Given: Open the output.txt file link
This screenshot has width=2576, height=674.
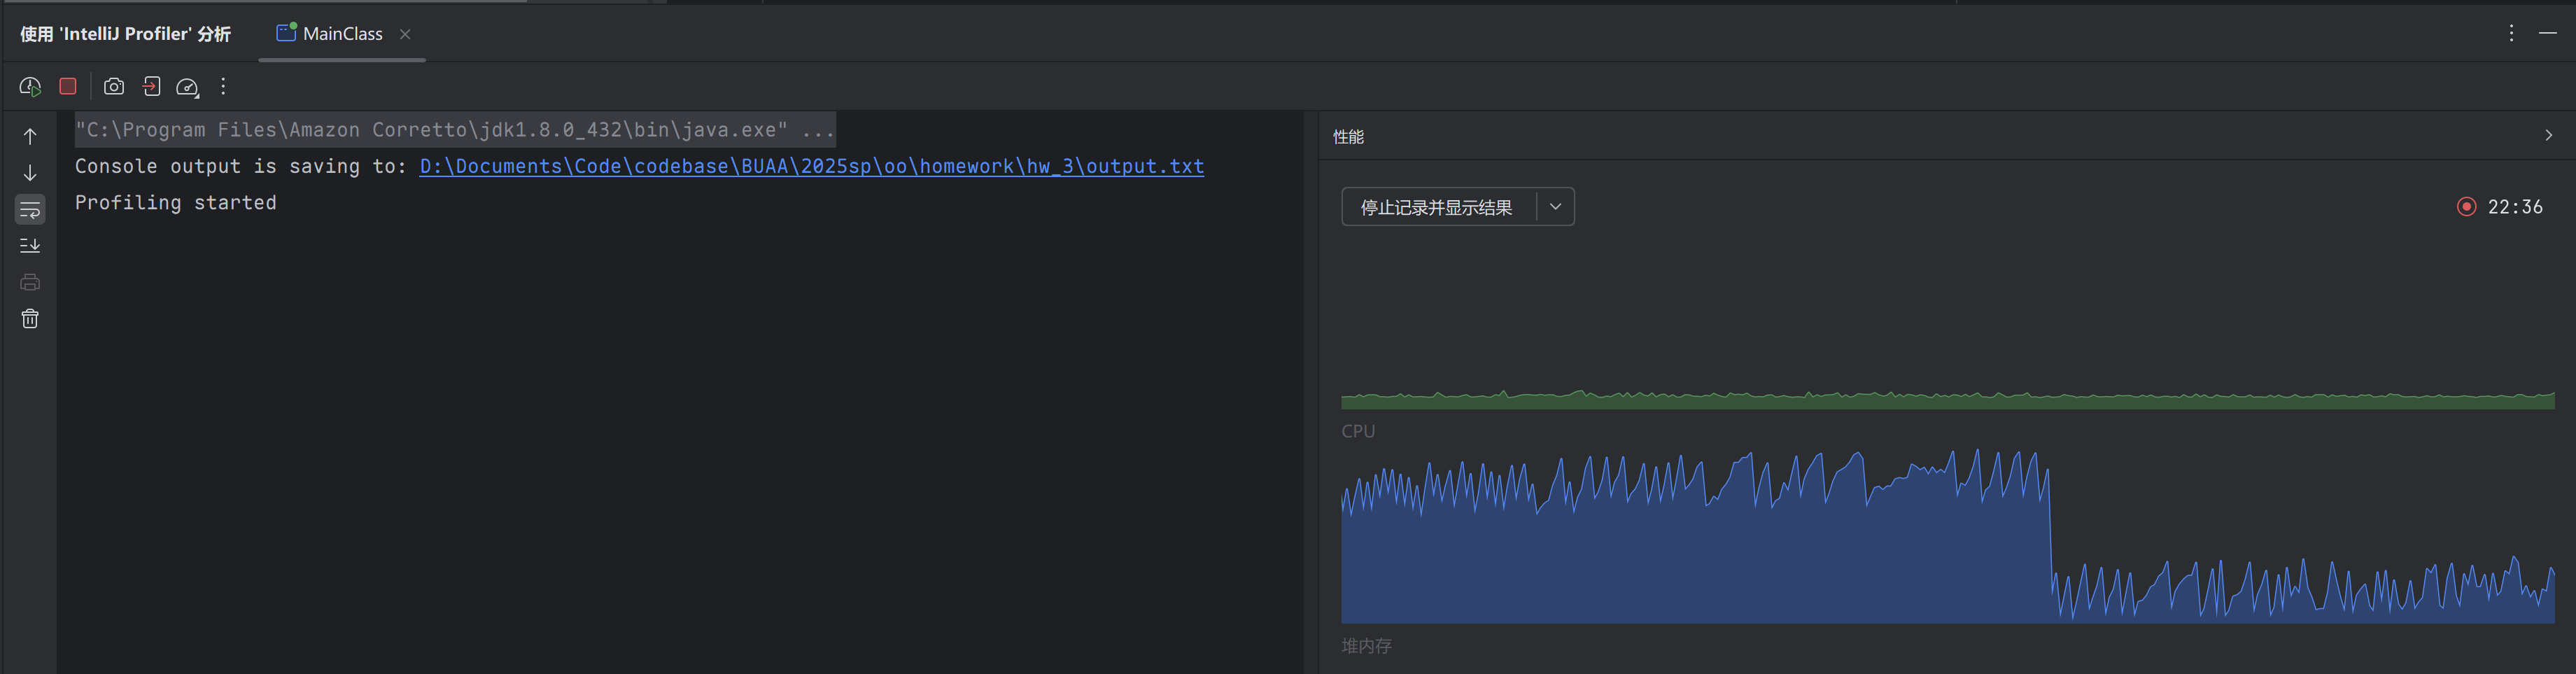Looking at the screenshot, I should pos(811,166).
